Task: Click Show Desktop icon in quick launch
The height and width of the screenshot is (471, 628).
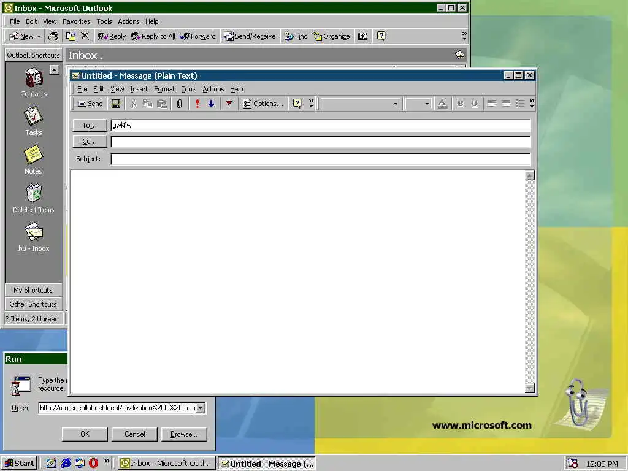Action: [x=52, y=463]
